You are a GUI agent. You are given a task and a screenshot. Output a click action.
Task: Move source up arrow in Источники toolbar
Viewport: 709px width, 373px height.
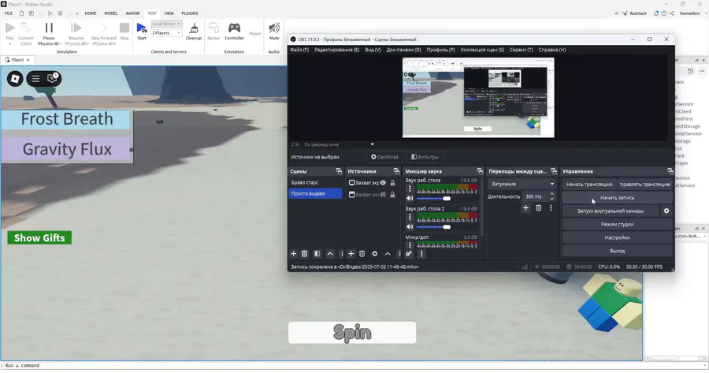point(388,253)
